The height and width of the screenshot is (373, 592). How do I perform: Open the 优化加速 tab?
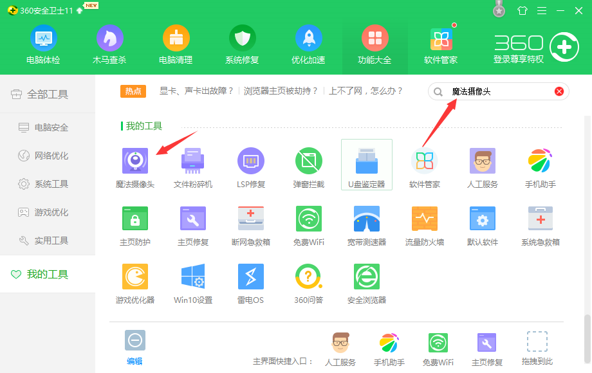point(308,44)
